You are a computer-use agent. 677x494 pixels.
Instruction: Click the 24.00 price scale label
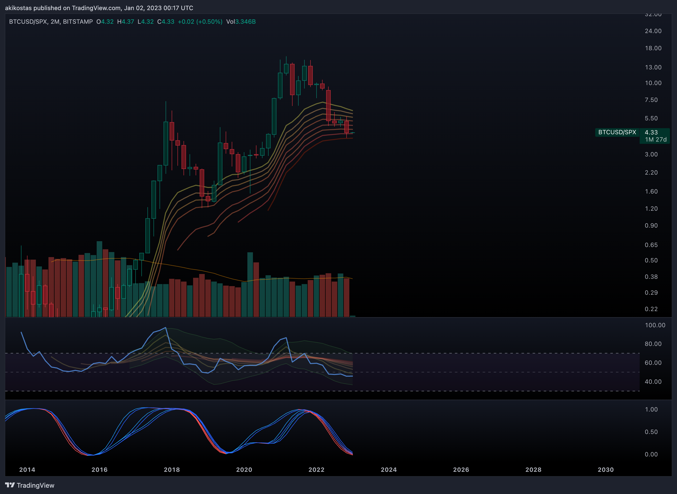(x=653, y=31)
